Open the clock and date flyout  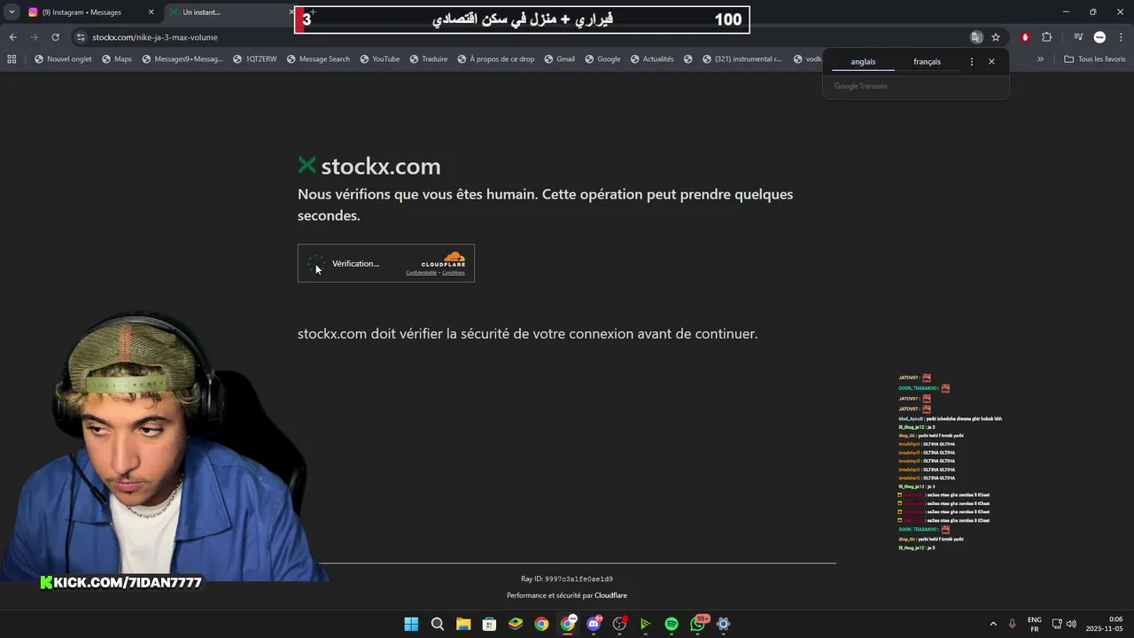point(1105,624)
